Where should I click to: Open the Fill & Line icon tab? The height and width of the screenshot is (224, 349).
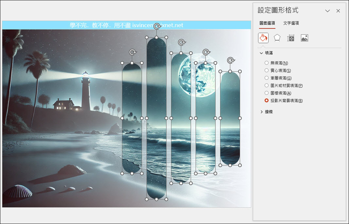(263, 38)
